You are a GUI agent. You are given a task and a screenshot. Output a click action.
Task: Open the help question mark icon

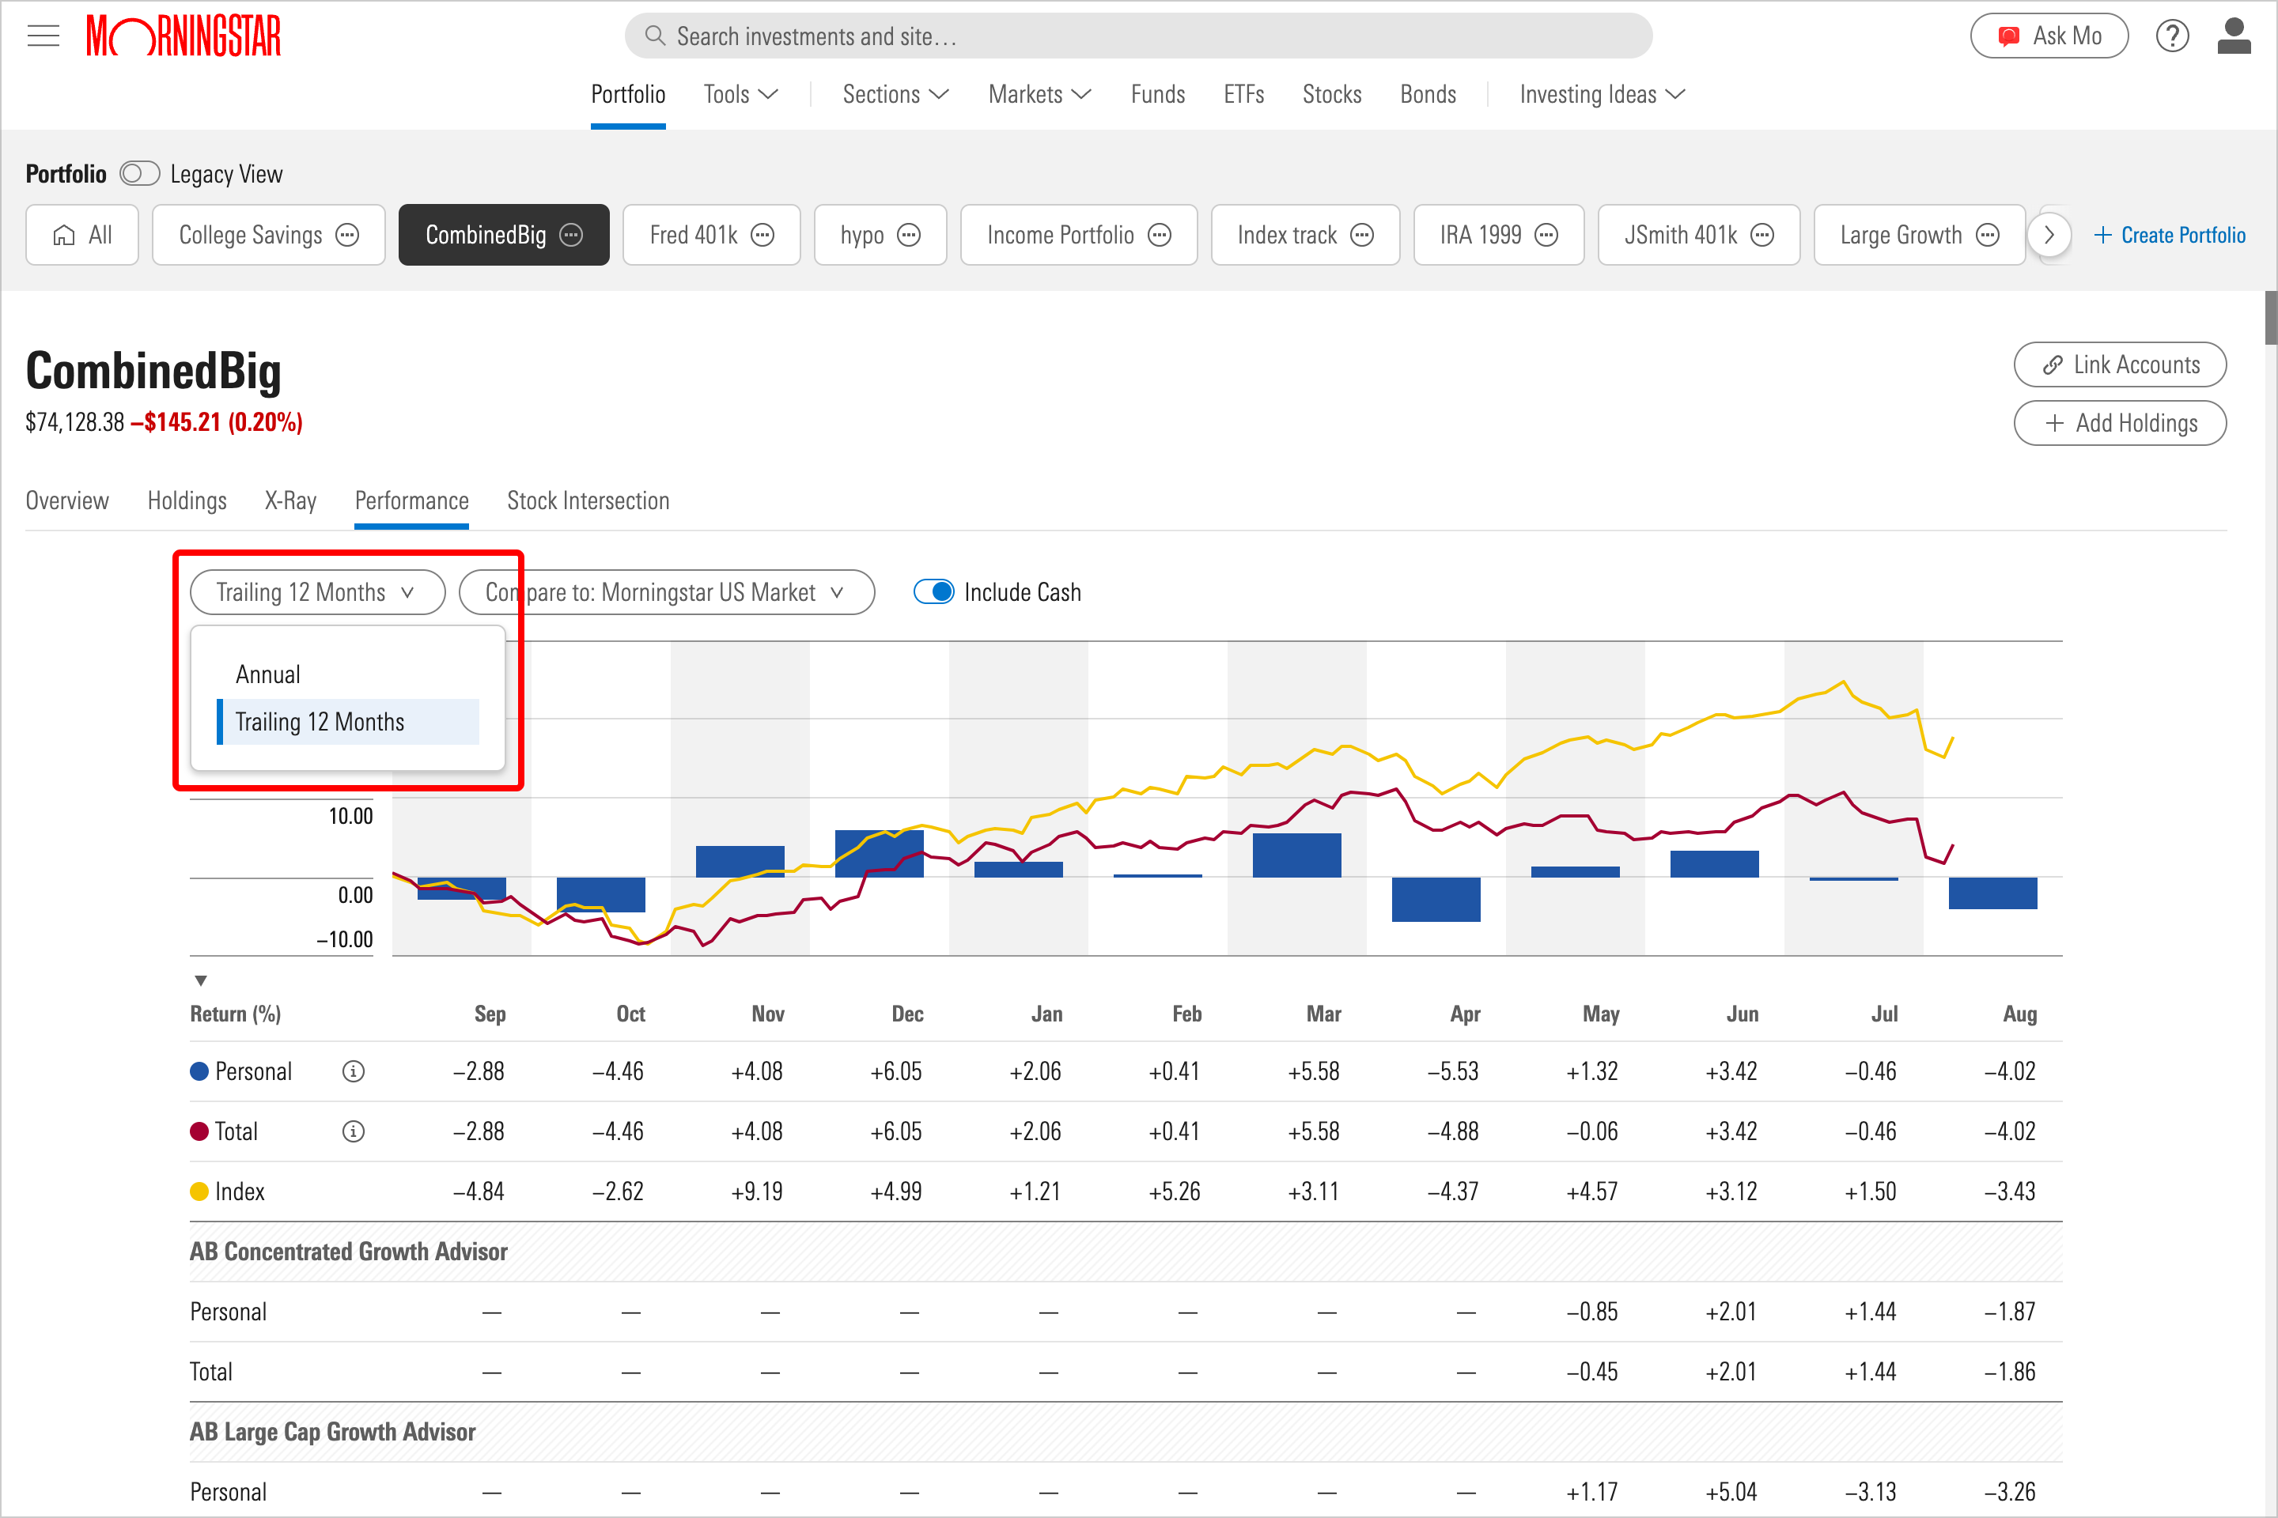click(2173, 36)
